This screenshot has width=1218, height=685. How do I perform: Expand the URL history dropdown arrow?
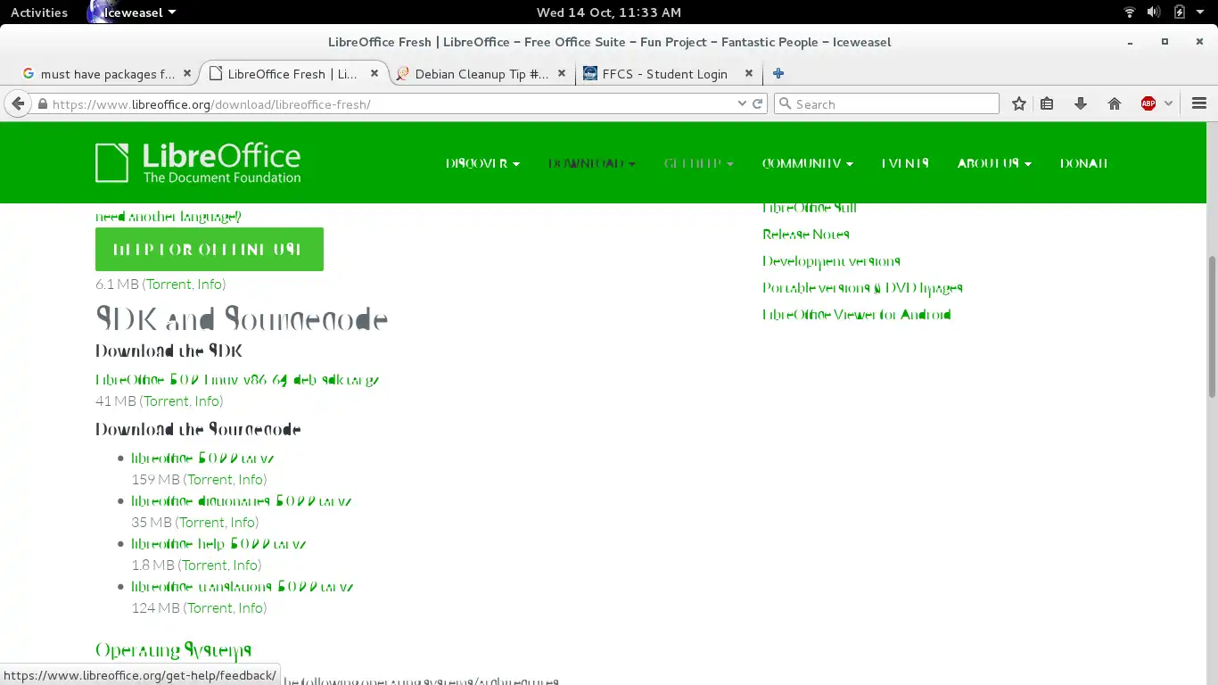[x=742, y=103]
